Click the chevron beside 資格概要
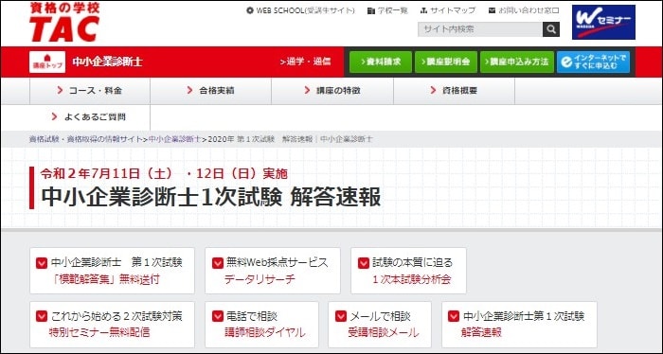663x354 pixels. coord(433,90)
